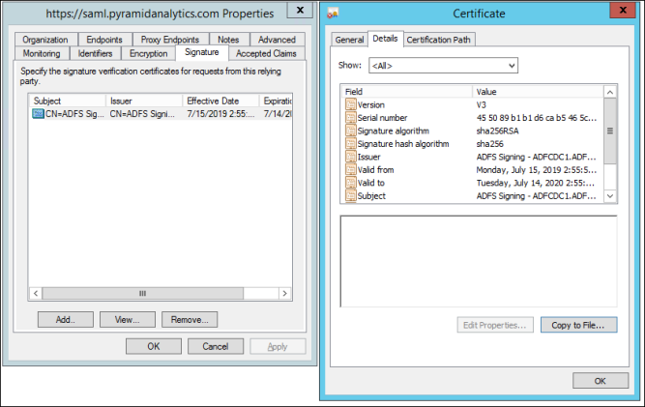This screenshot has height=407, width=645.
Task: Switch to the General tab in Certificate window
Action: (349, 40)
